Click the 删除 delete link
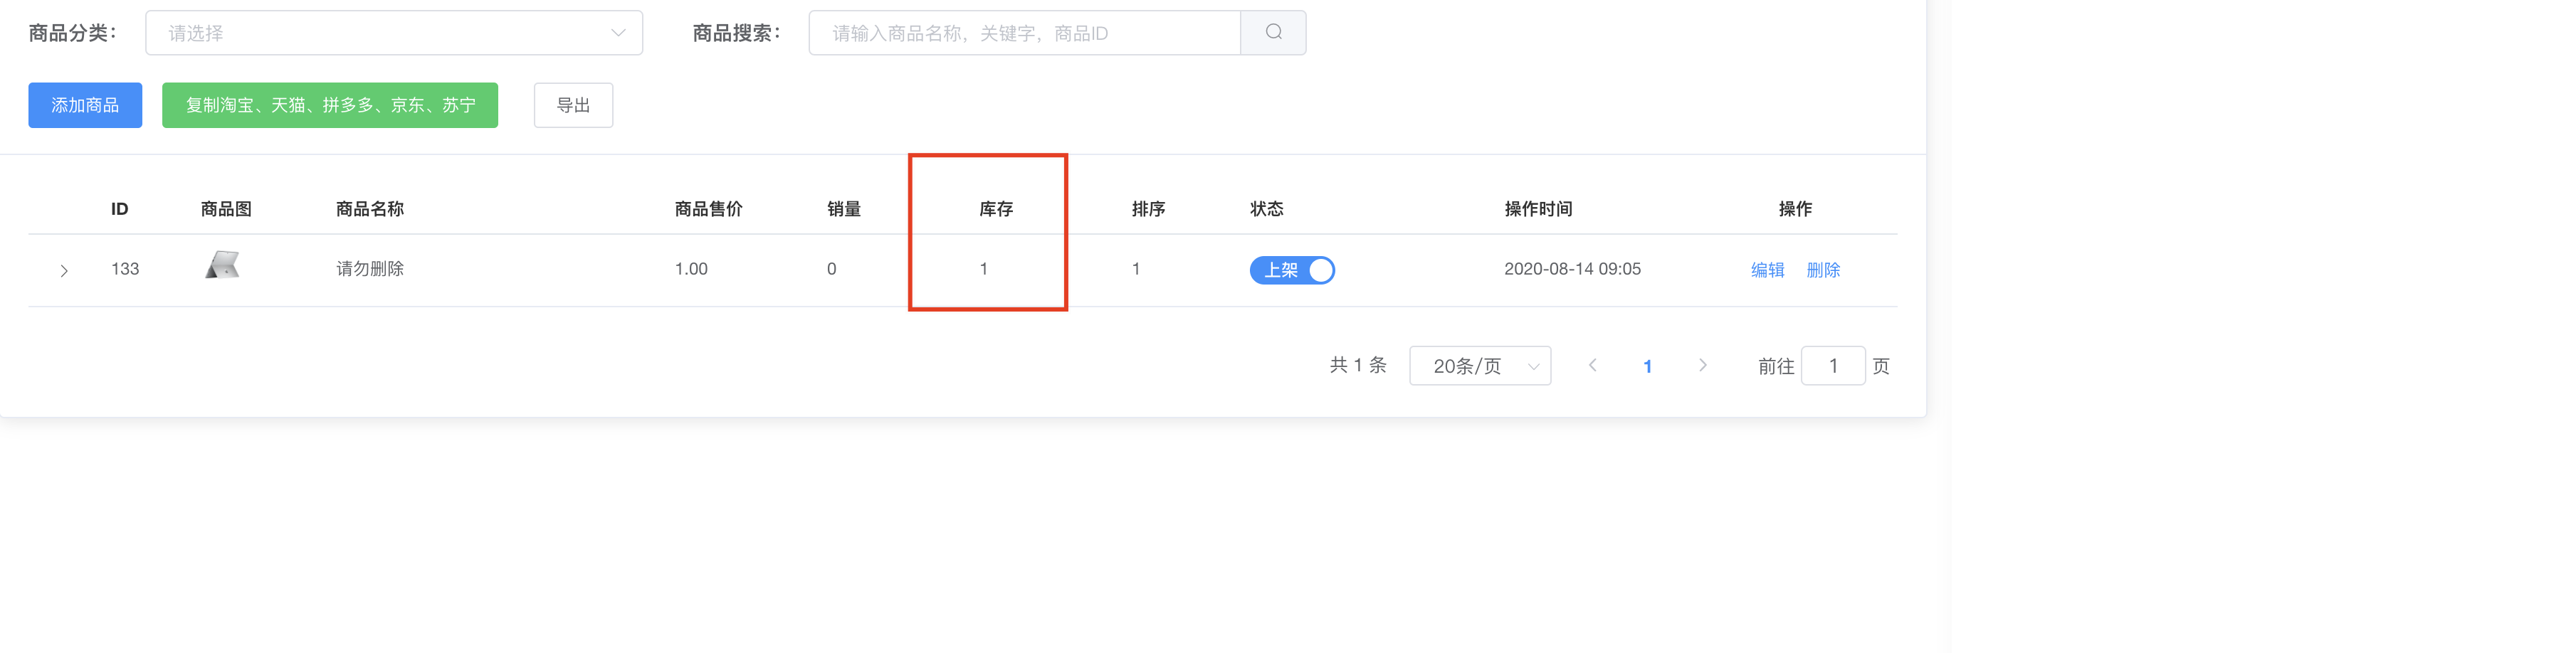 [1823, 270]
